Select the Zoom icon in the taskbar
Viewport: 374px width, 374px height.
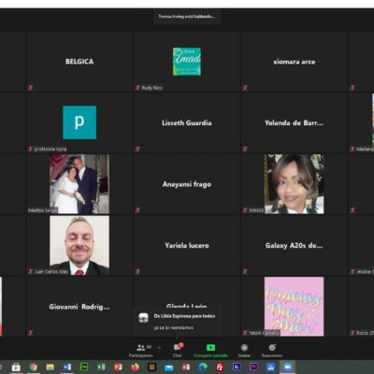287,367
